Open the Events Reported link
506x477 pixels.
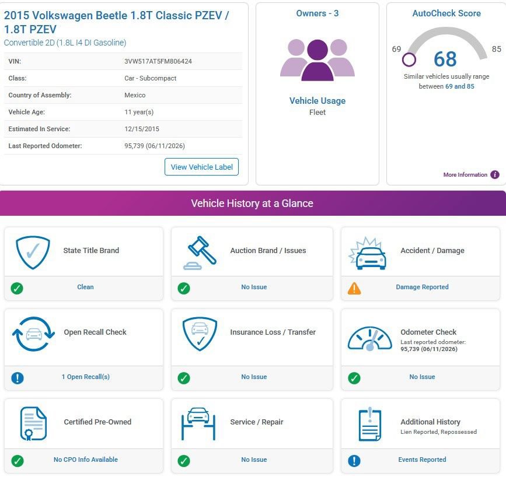coord(422,460)
